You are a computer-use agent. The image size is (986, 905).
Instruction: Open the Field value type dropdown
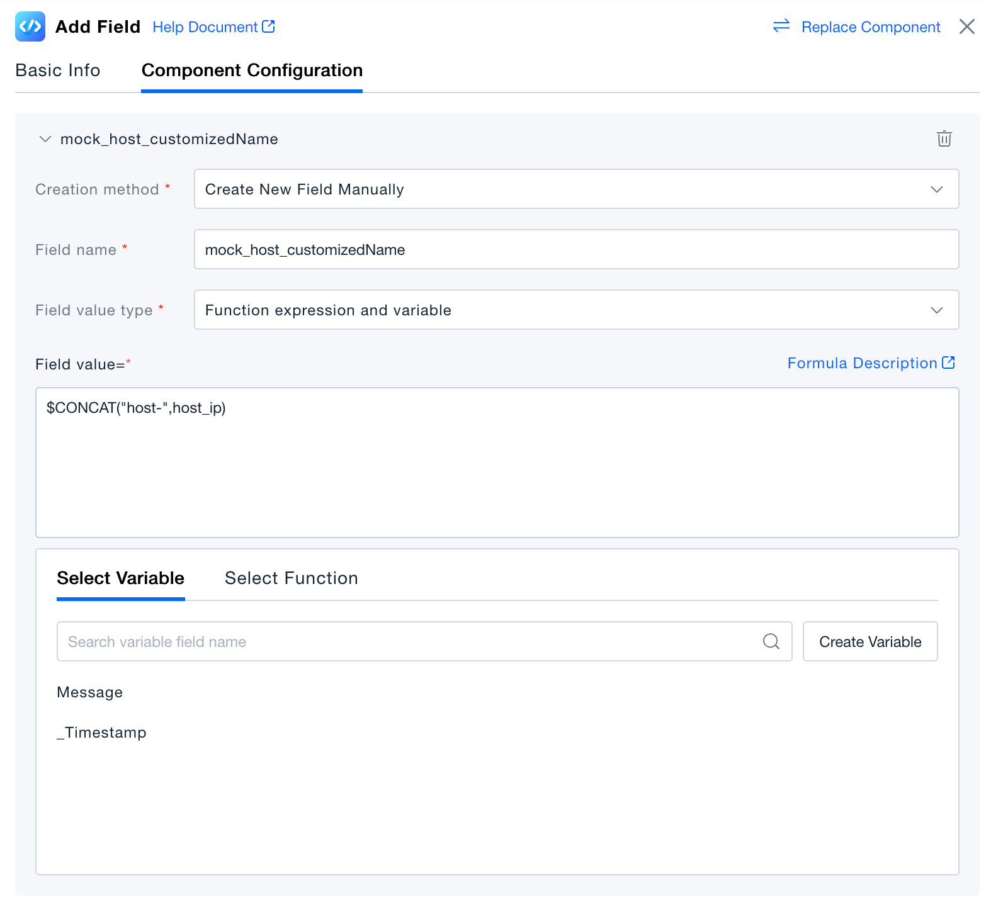tap(576, 310)
